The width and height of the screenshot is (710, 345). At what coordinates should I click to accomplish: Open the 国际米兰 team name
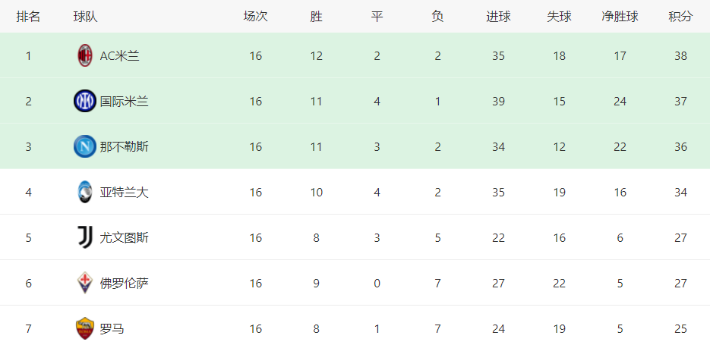pyautogui.click(x=124, y=102)
